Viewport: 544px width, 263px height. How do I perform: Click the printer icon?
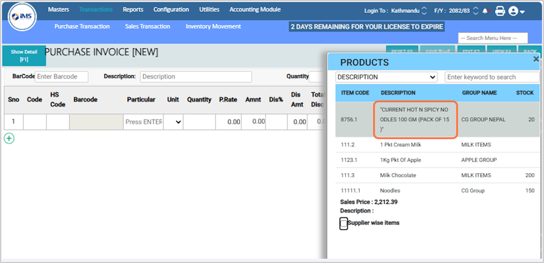[x=500, y=11]
